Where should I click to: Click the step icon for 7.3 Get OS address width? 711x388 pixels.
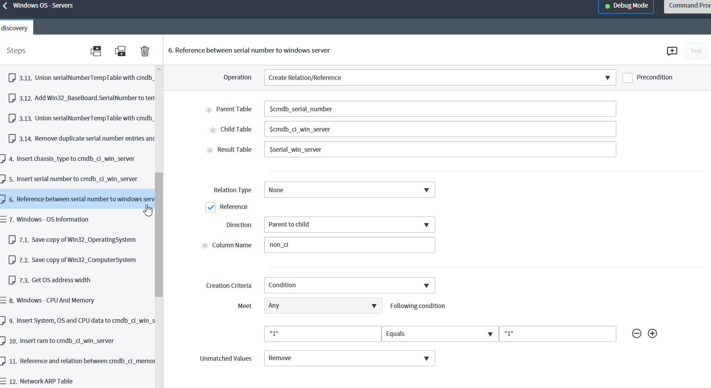tap(12, 280)
